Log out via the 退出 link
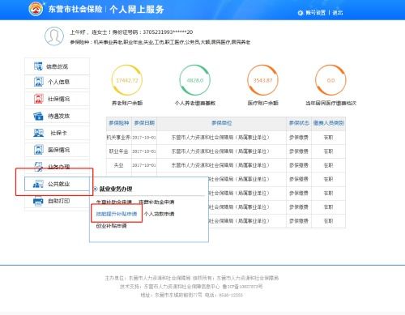 click(338, 13)
